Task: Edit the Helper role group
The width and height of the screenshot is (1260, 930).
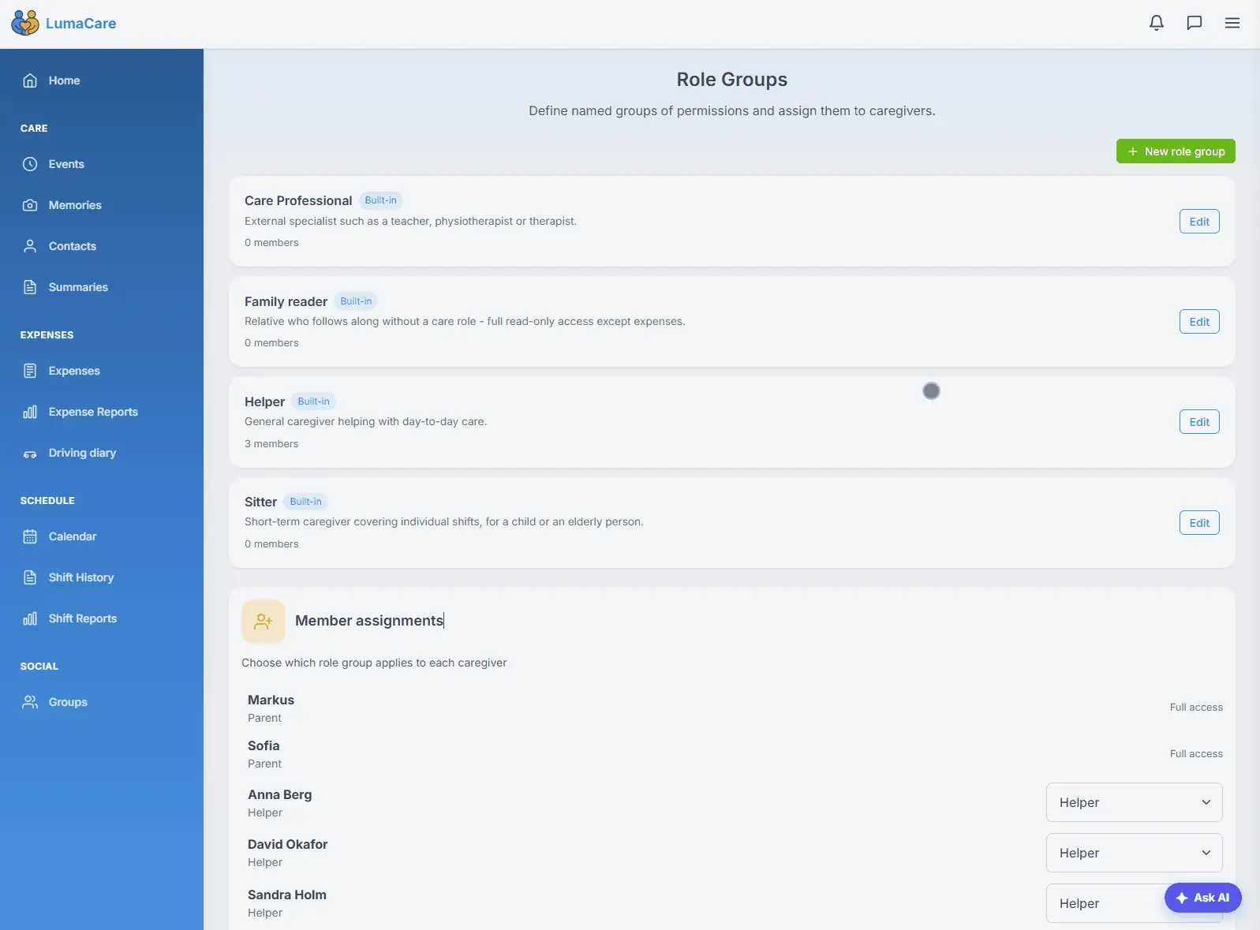Action: (x=1199, y=422)
